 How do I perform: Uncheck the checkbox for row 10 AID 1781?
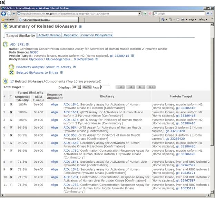(11, 177)
